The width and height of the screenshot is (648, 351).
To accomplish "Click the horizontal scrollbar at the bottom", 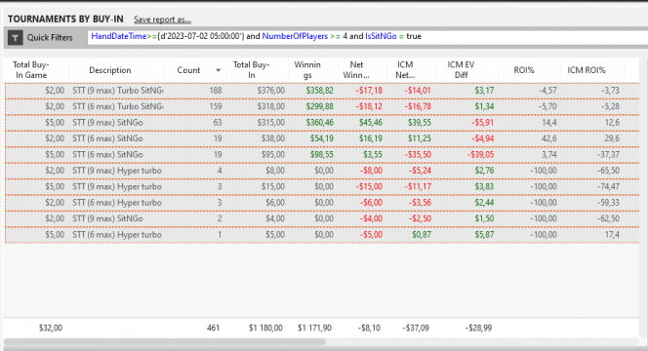I will [165, 342].
